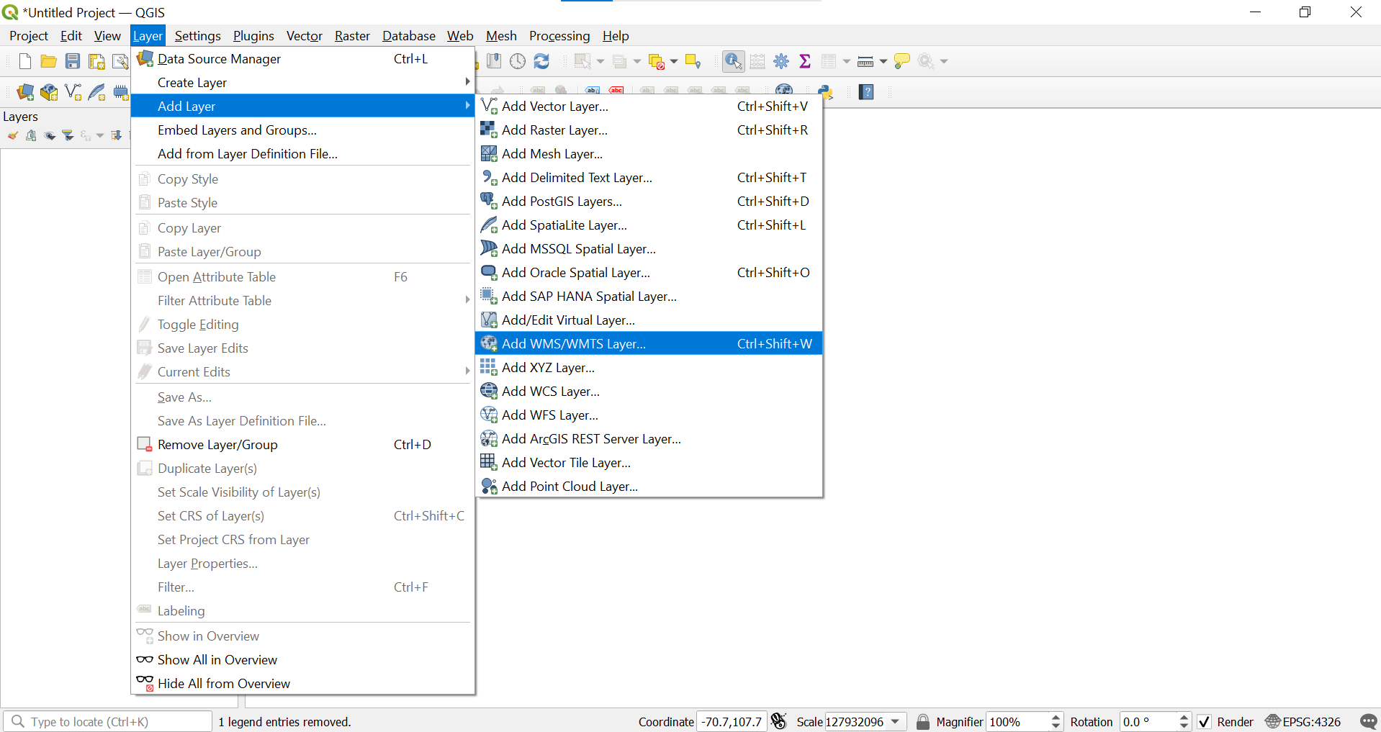The height and width of the screenshot is (732, 1381).
Task: Expand the Measure tool dropdown arrow
Action: 883,62
